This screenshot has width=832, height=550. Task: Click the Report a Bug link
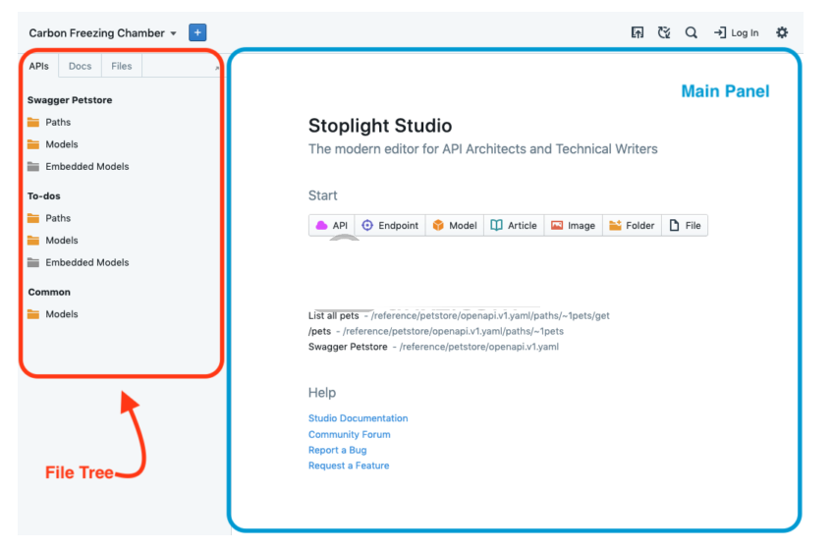point(338,450)
